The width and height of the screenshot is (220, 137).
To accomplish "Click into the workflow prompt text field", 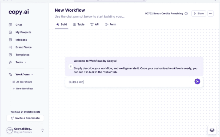I will [131, 82].
